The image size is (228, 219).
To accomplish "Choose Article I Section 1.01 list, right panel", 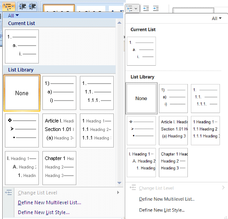I will tap(173, 131).
